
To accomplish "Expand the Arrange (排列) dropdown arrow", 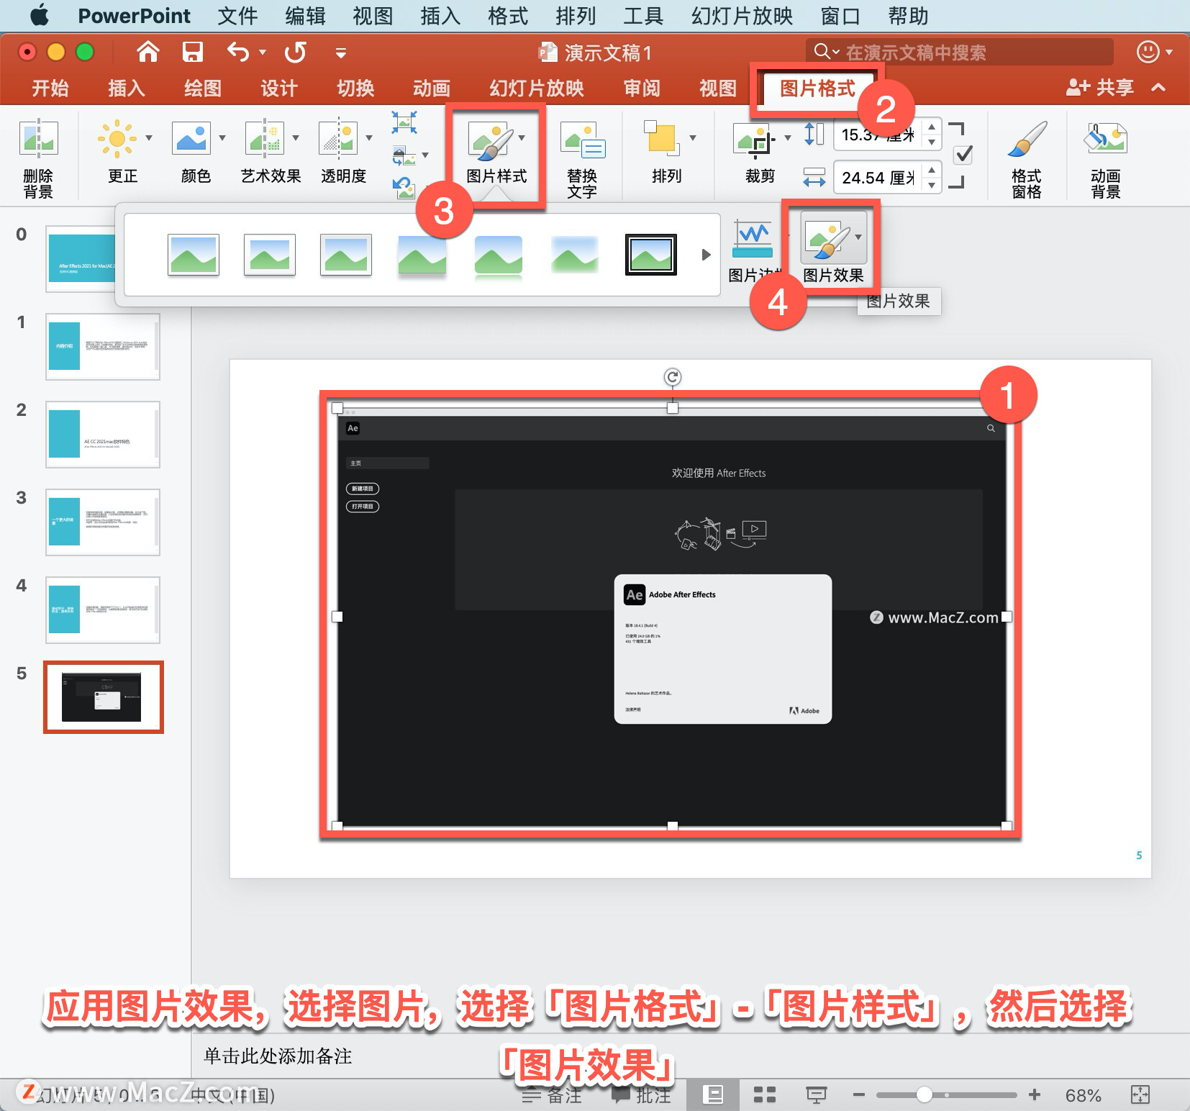I will point(693,138).
